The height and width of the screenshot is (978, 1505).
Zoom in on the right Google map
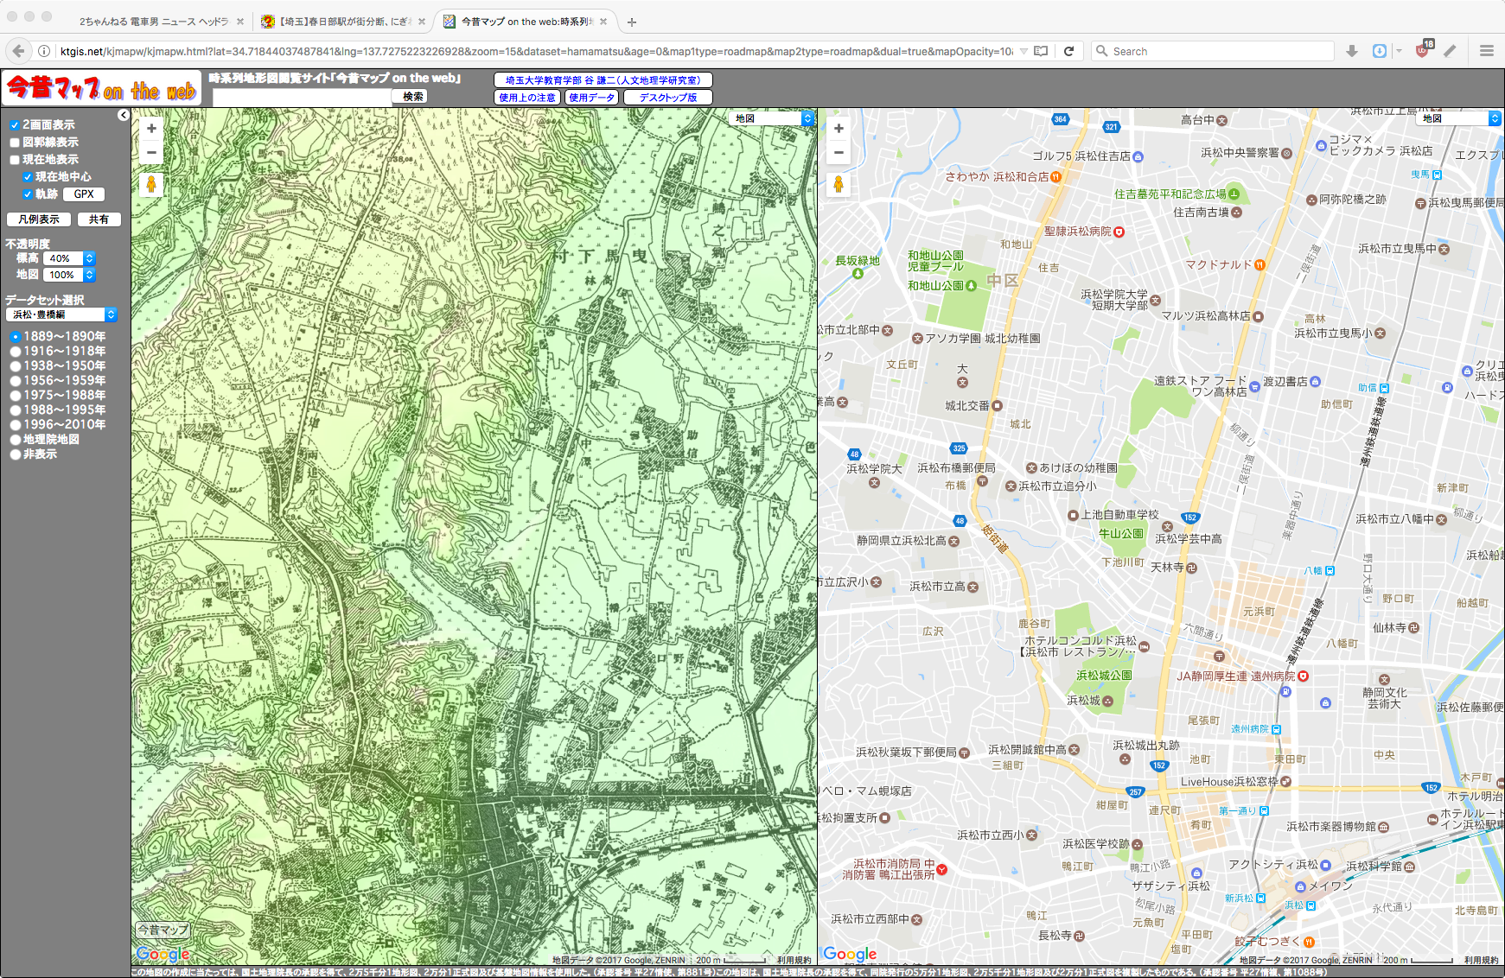(x=839, y=129)
